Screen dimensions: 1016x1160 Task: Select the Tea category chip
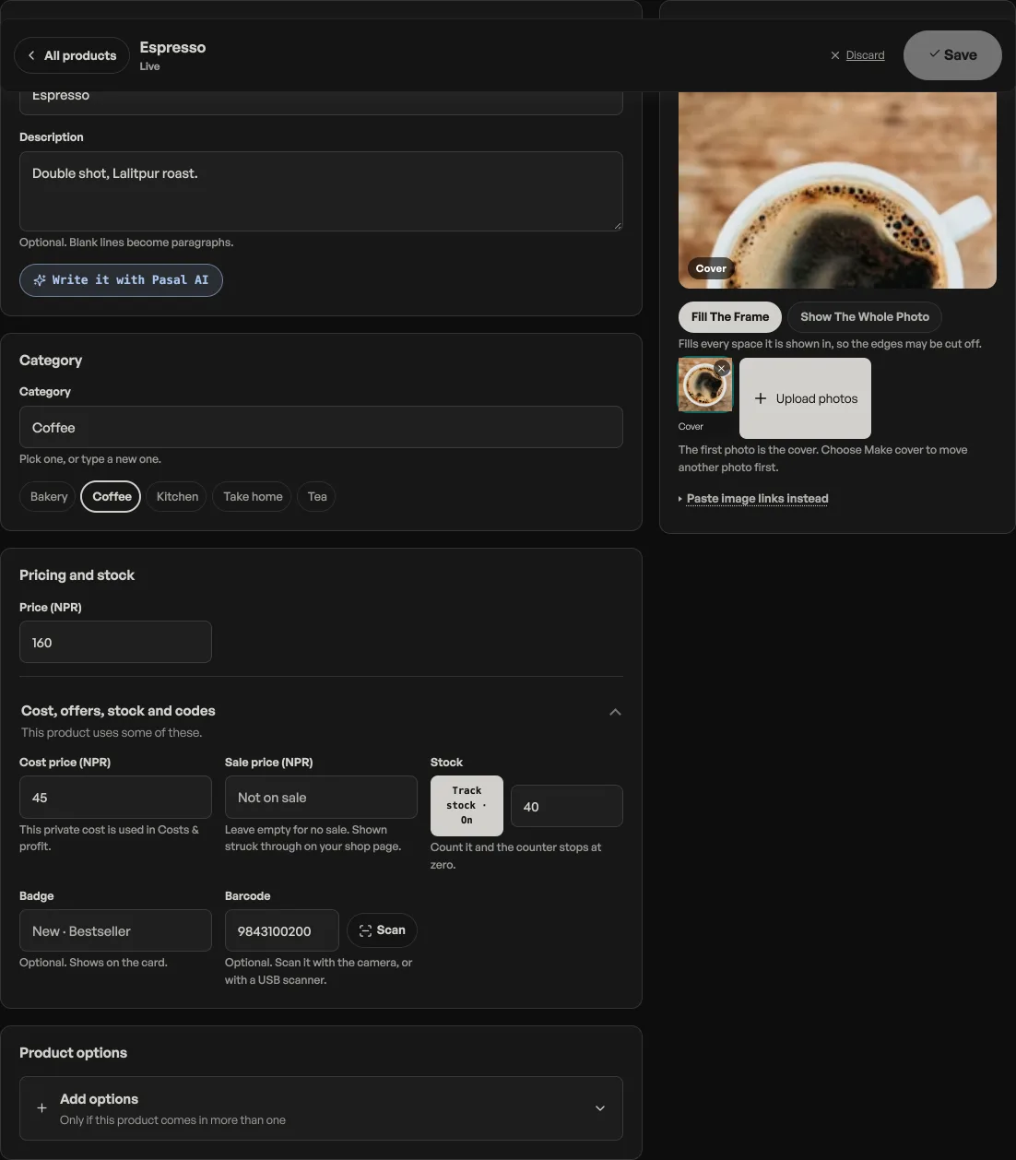(317, 496)
